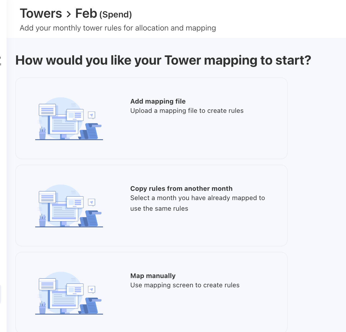Choose the Add mapping file option
The image size is (346, 332).
[x=158, y=101]
